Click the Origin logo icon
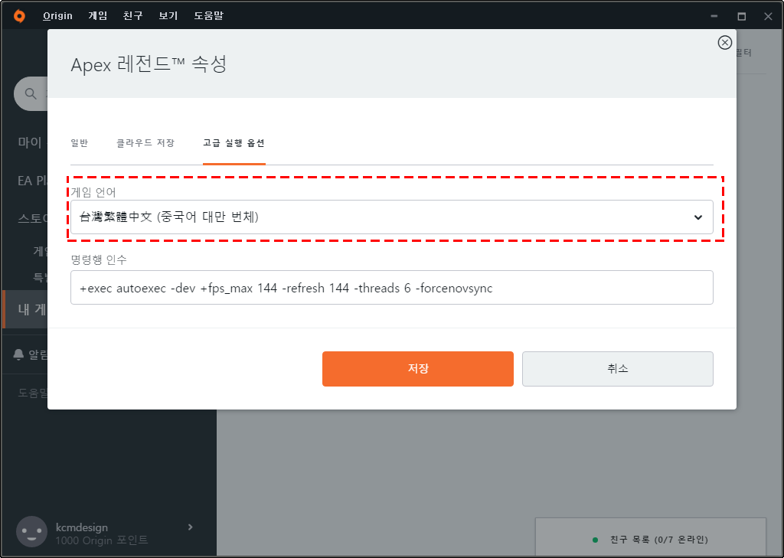Screen dimensions: 784x558 pos(19,16)
